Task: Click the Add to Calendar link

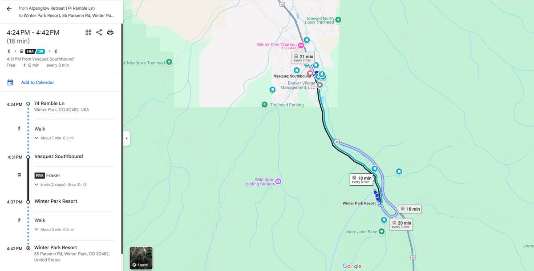Action: tap(37, 82)
